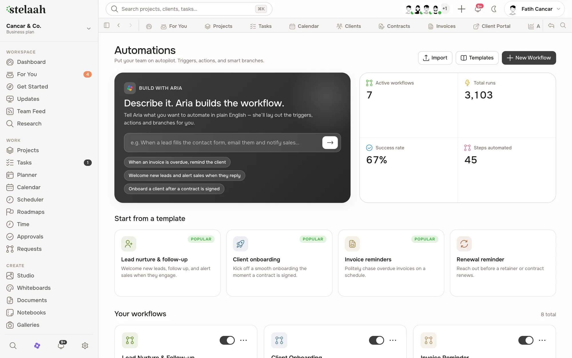
Task: Open For You in the sidebar
Action: point(49,74)
